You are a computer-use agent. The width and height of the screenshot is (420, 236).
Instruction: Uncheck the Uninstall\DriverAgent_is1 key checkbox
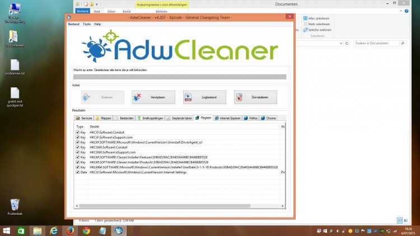[x=77, y=143]
